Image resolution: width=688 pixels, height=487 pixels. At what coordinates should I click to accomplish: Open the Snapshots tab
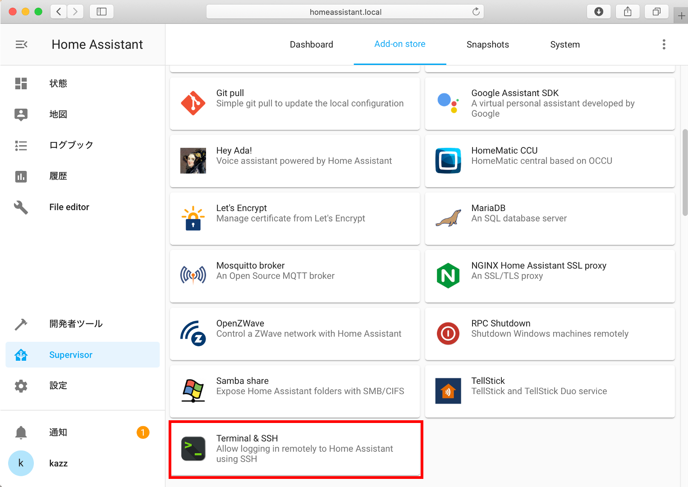pyautogui.click(x=488, y=45)
